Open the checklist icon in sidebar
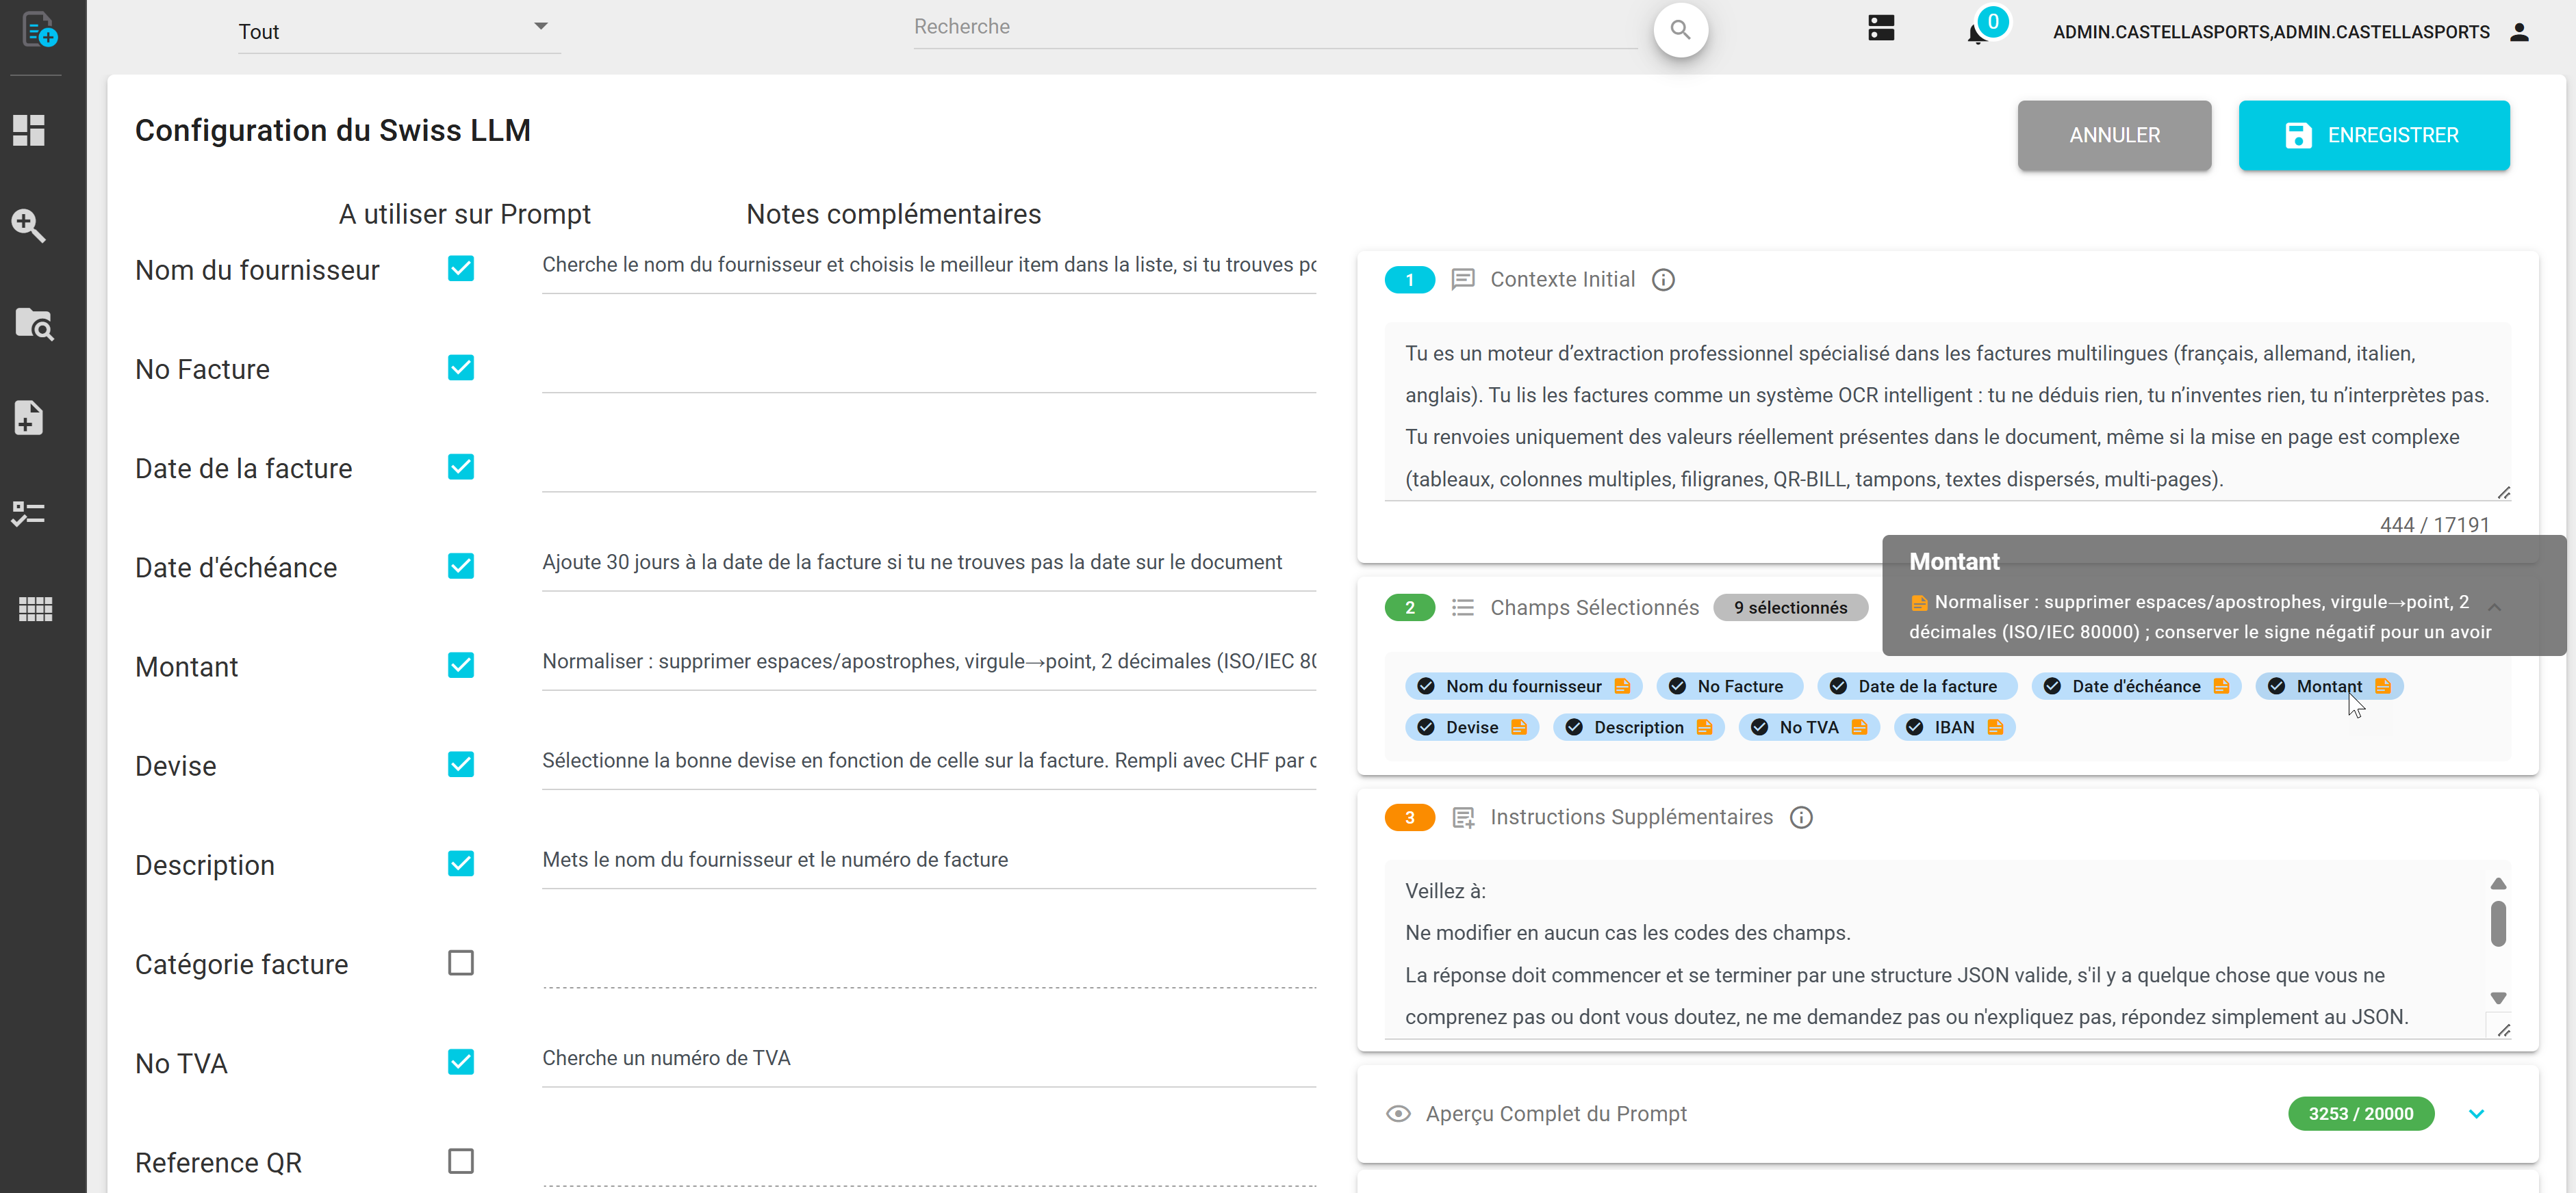 29,514
